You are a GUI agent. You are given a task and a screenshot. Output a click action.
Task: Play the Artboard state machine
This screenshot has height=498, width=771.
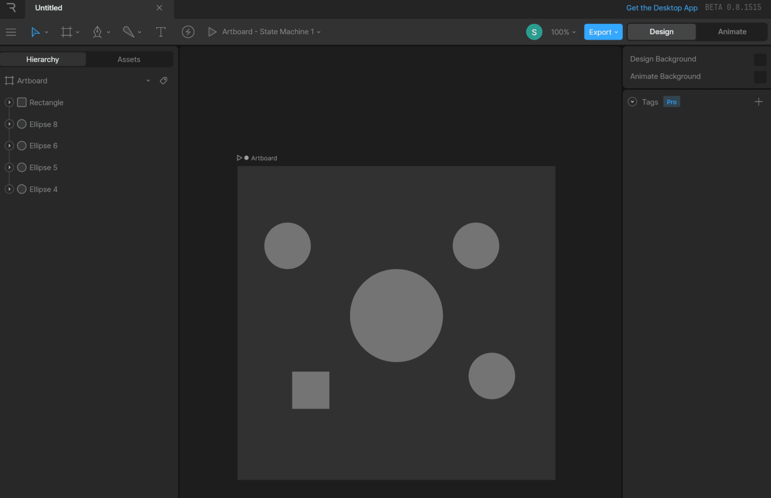(x=212, y=32)
